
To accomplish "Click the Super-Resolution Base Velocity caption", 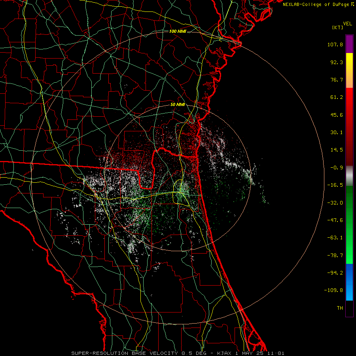I will 178,353.
